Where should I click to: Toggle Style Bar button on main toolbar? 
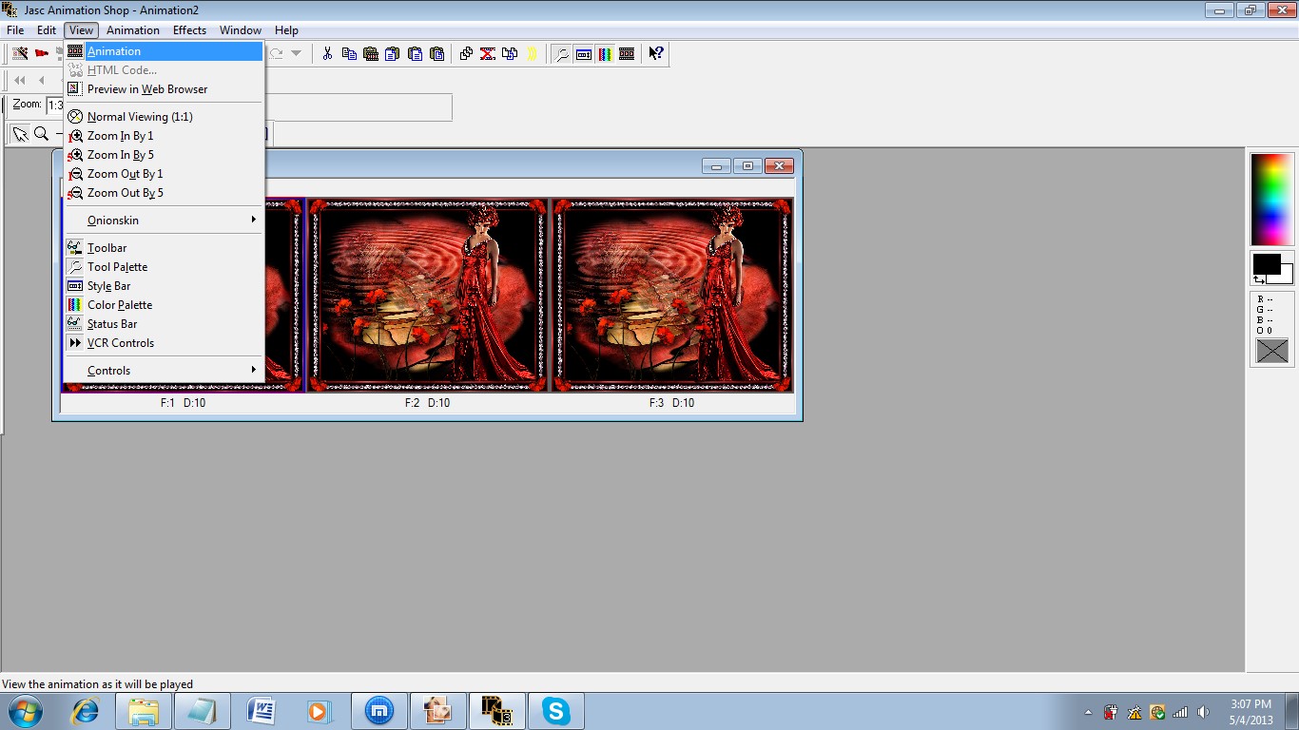[x=584, y=53]
